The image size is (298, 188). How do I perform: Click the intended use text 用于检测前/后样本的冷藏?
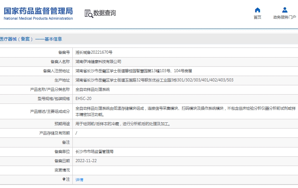tap(97, 124)
